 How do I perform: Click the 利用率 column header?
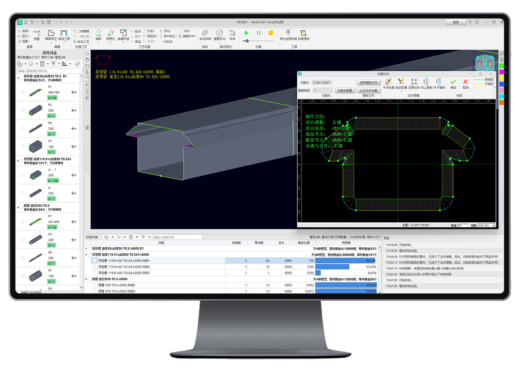(x=346, y=243)
